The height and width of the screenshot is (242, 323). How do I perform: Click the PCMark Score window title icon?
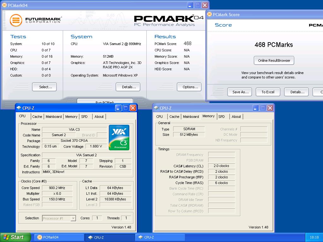point(209,14)
